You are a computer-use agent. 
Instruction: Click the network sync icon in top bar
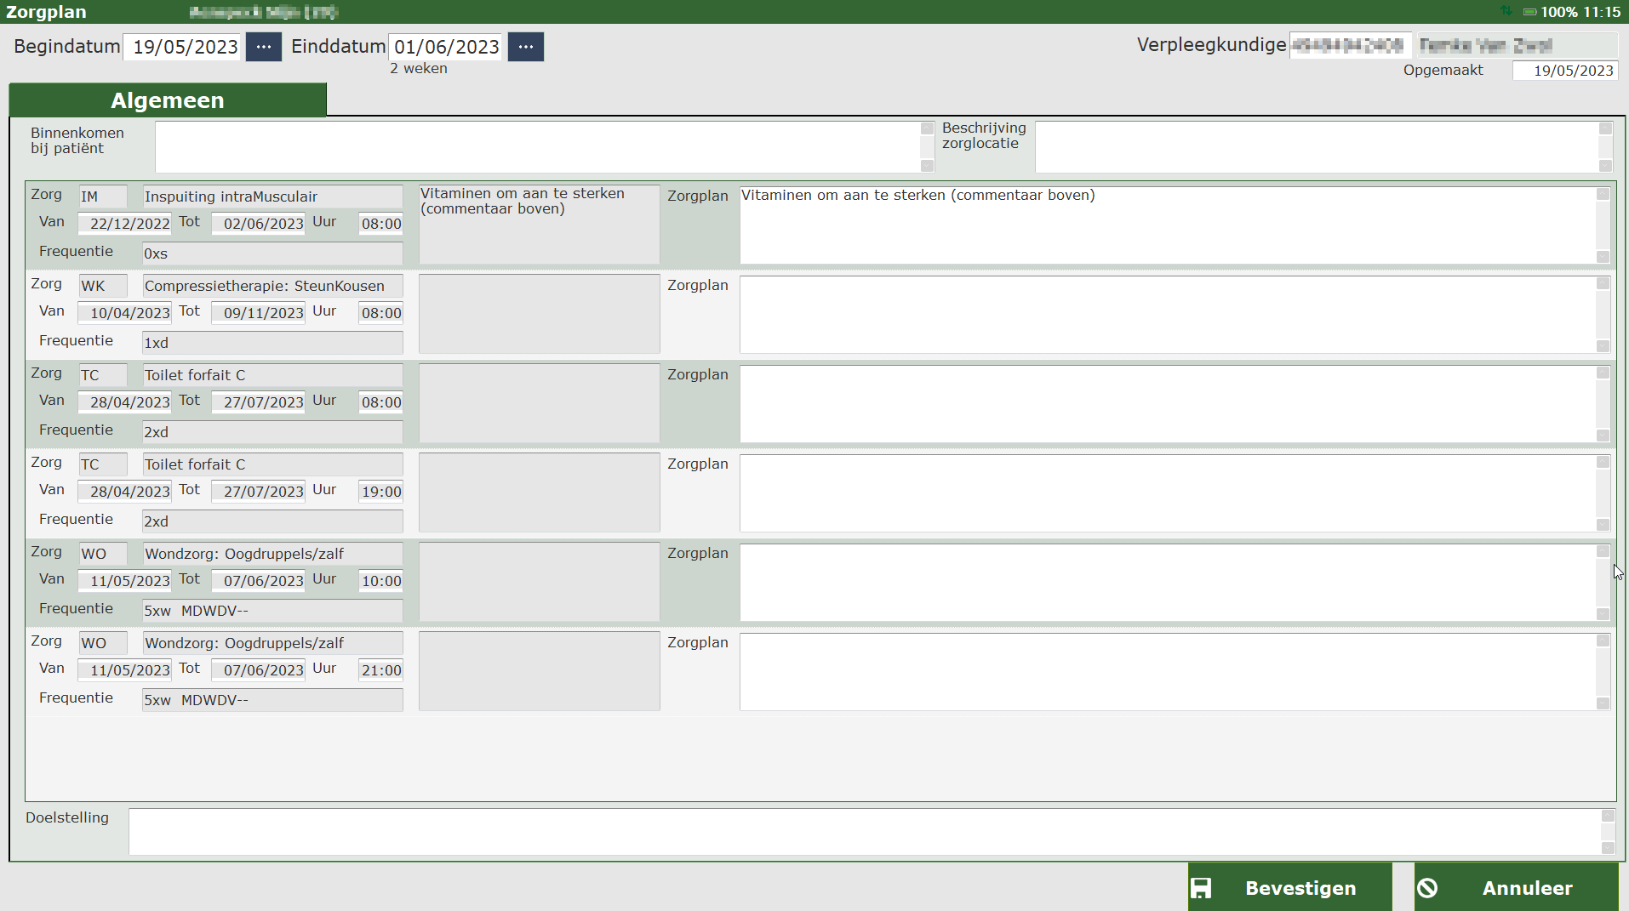click(1506, 11)
